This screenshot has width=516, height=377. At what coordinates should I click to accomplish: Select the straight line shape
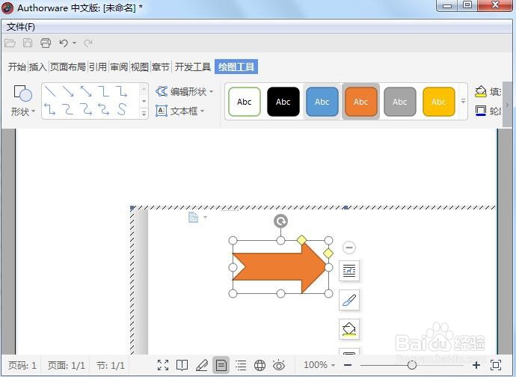click(x=50, y=91)
